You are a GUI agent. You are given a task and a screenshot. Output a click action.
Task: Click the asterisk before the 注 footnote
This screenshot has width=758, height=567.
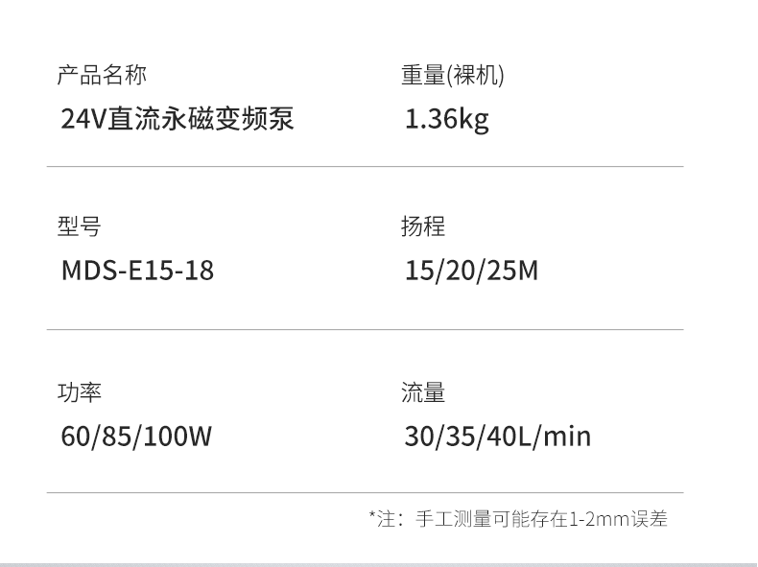pyautogui.click(x=372, y=516)
